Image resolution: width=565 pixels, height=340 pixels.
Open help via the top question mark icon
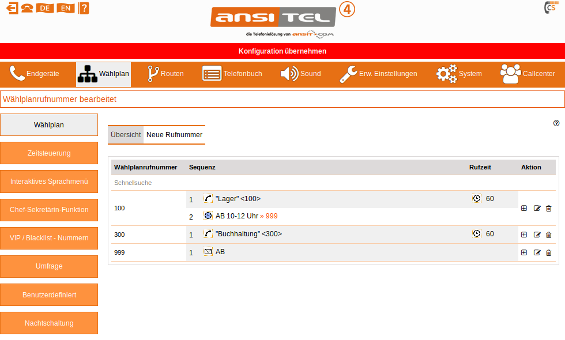[x=84, y=8]
